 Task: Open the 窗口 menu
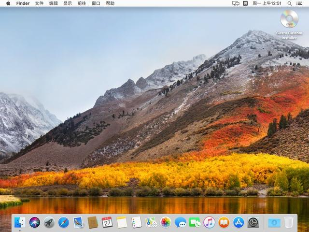point(96,3)
